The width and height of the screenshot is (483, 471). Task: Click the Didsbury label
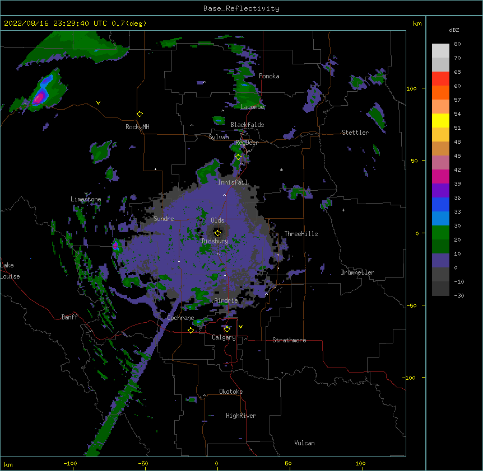click(215, 241)
